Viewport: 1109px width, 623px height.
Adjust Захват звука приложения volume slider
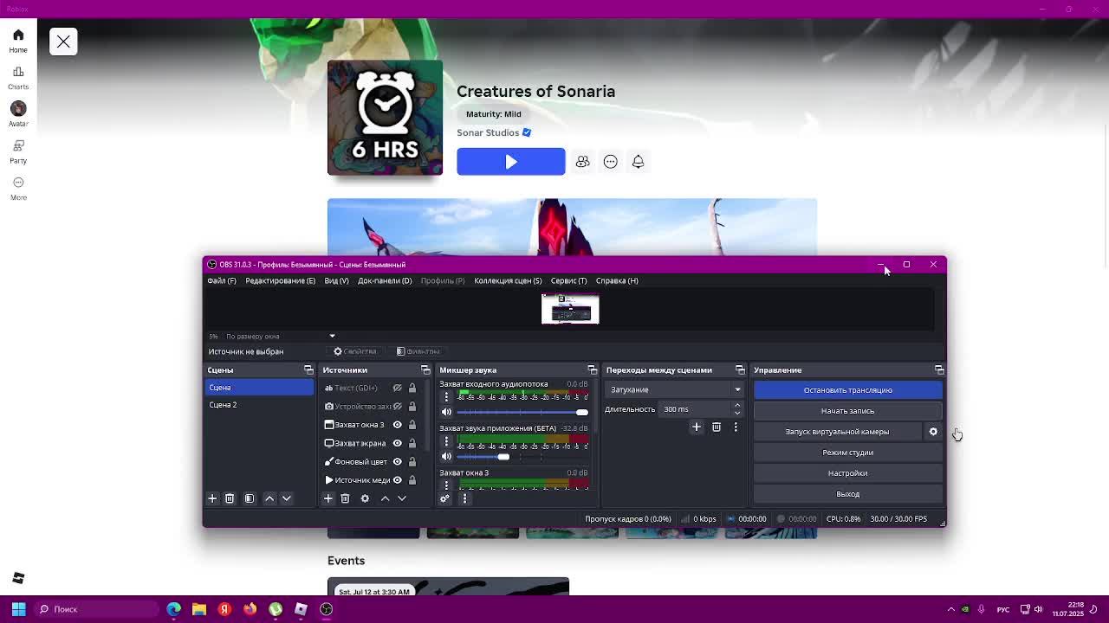click(x=522, y=457)
